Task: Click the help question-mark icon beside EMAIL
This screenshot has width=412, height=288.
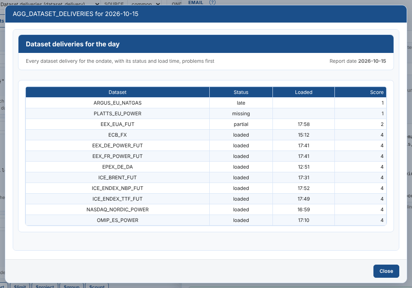Action: pos(212,2)
